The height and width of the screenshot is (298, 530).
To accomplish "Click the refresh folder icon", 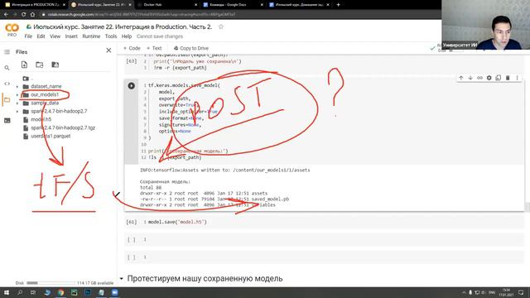I will pyautogui.click(x=40, y=65).
